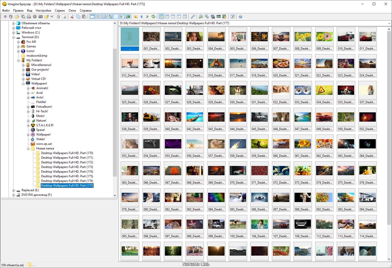
Task: Click the blue back arrow
Action: click(141, 16)
